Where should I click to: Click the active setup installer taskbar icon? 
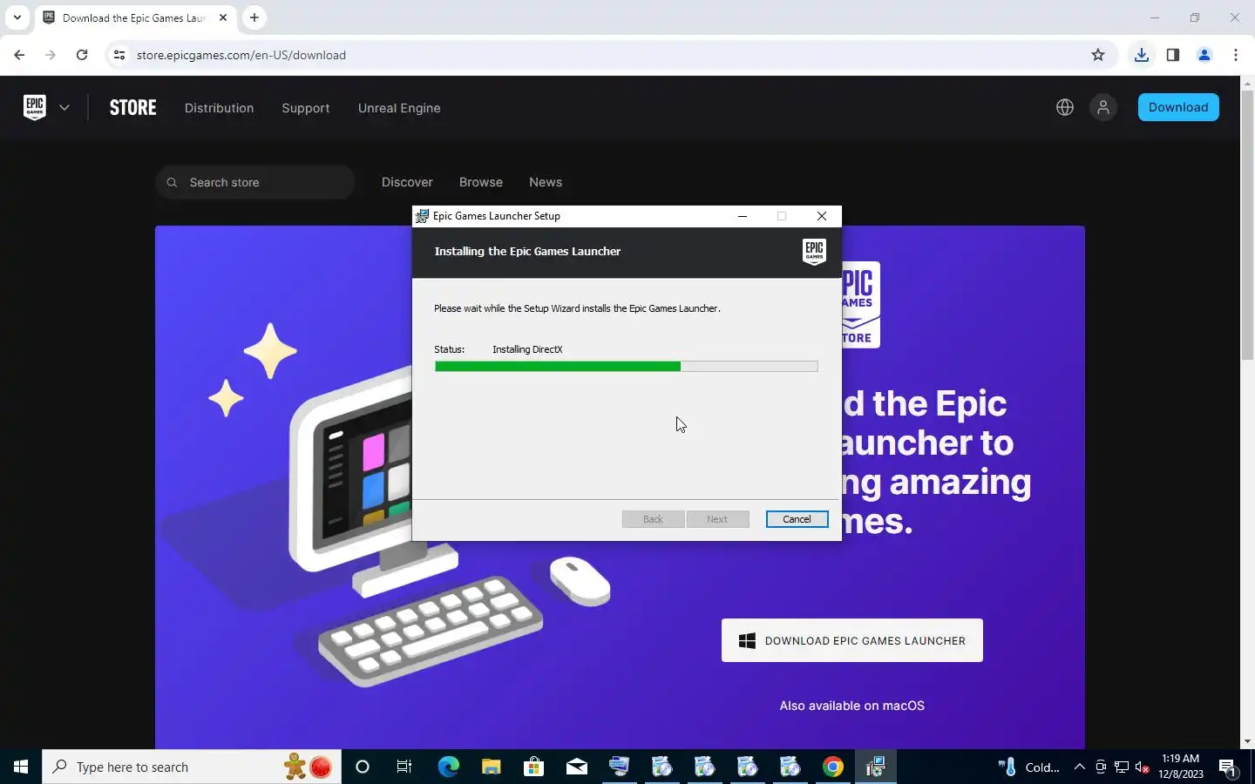pos(876,767)
